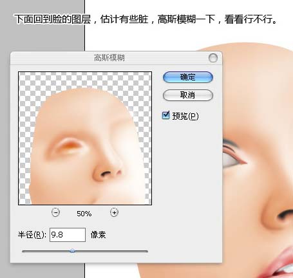Zoom in the preview with plus icon
Image resolution: width=293 pixels, height=278 pixels.
[x=114, y=212]
